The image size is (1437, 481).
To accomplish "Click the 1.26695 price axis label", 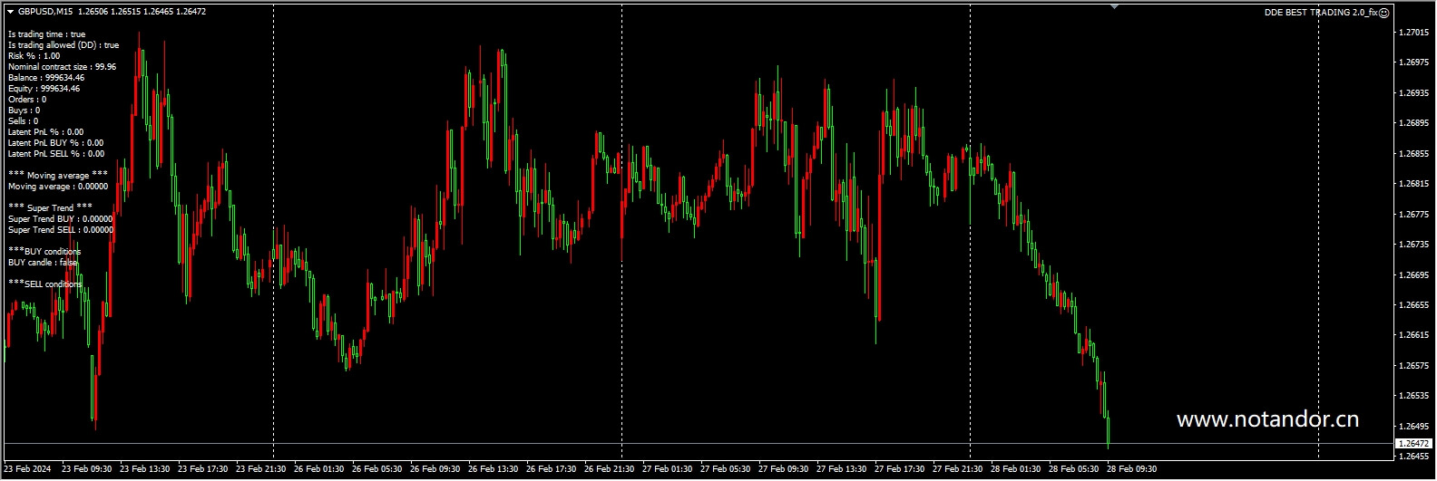I will tap(1413, 275).
